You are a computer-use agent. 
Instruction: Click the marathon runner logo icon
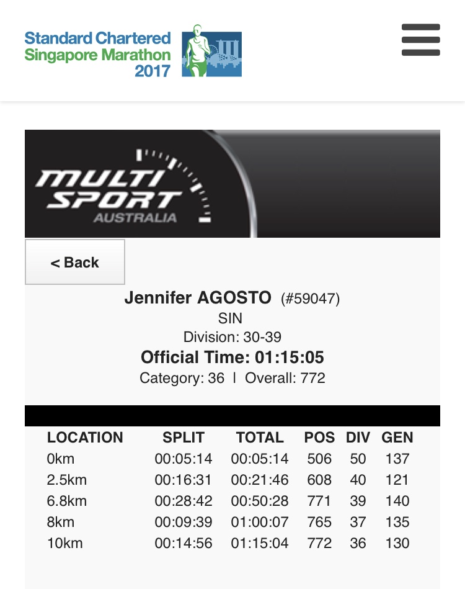[211, 51]
